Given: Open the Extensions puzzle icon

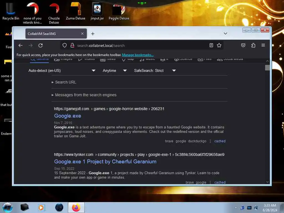Looking at the screenshot, I should [x=253, y=45].
